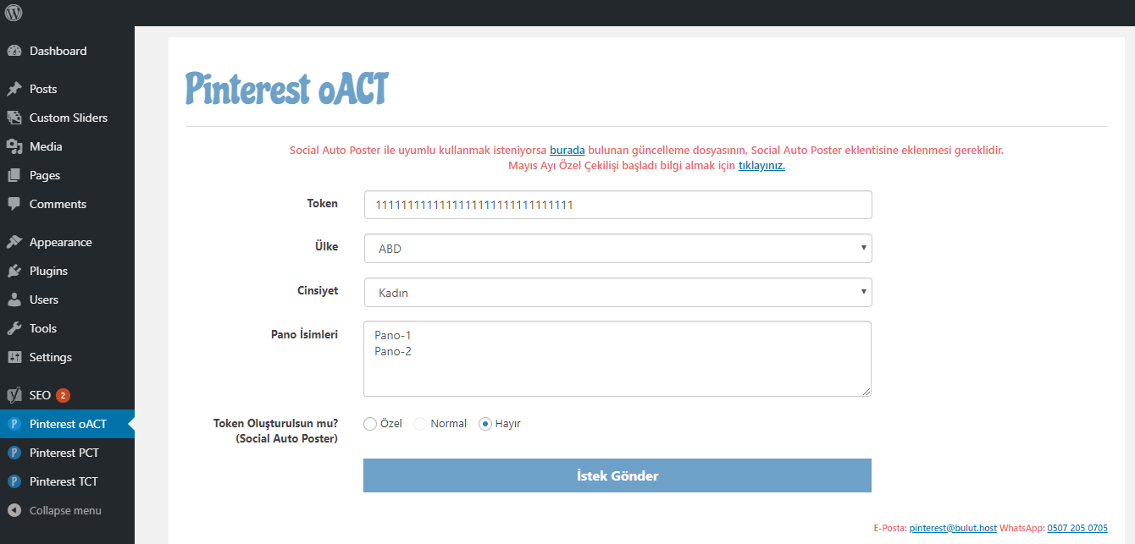Click the Comments bubble icon
Viewport: 1135px width, 544px height.
(14, 204)
